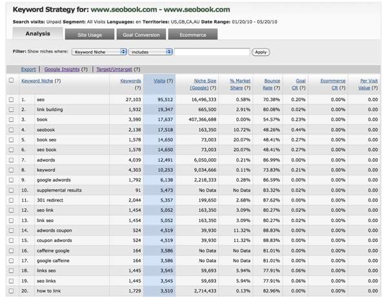Click the 10.72% market share value
The width and height of the screenshot is (384, 297).
click(x=242, y=130)
